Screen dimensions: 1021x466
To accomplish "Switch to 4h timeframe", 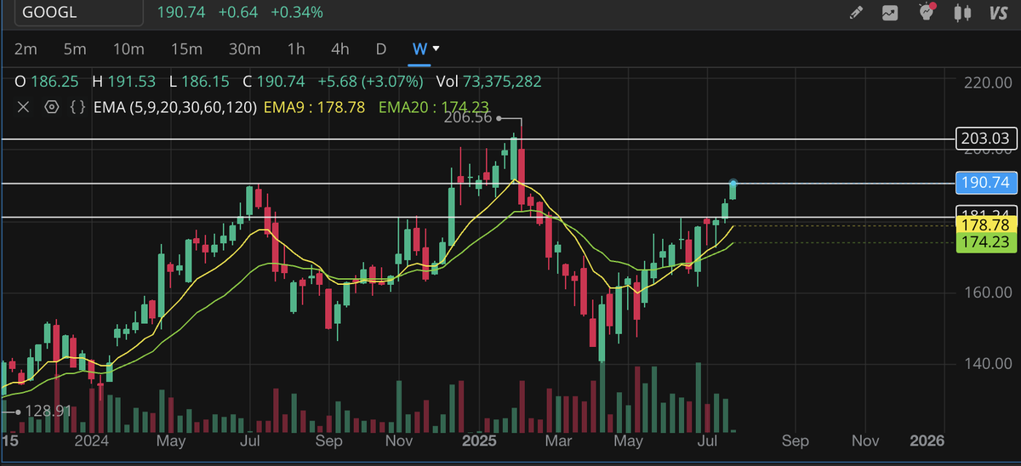I will [x=340, y=48].
